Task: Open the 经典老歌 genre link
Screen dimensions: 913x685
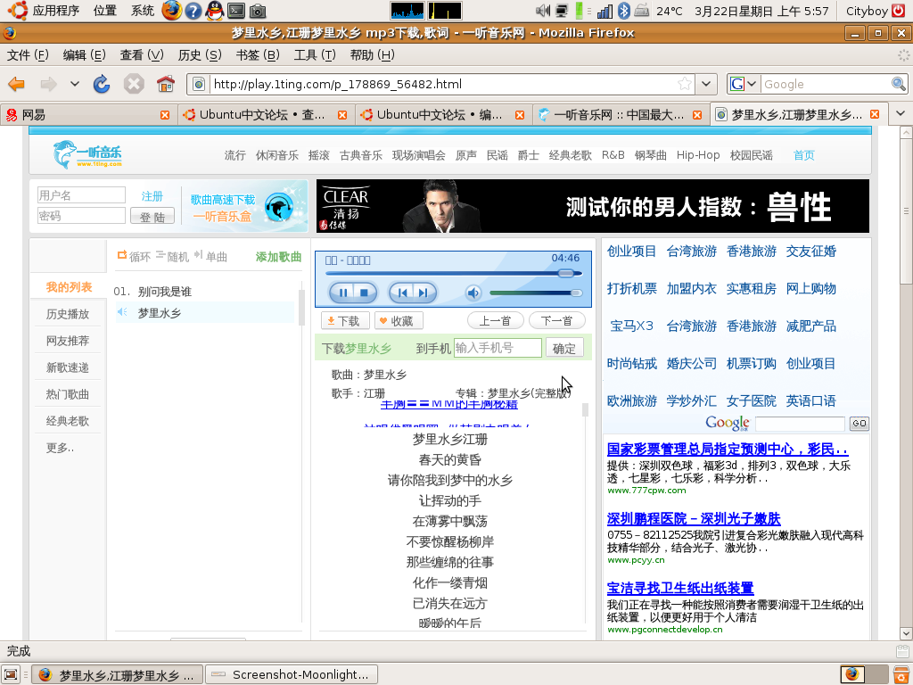Action: pos(570,155)
